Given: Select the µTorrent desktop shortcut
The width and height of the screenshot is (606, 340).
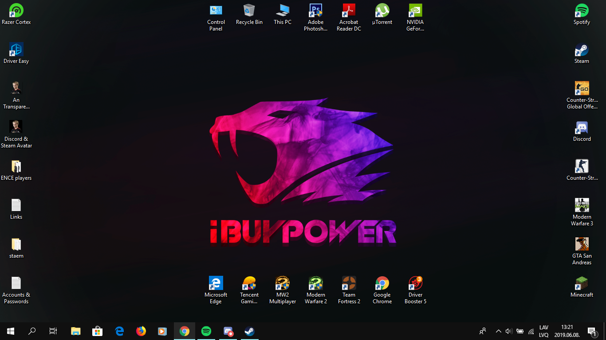Looking at the screenshot, I should [382, 14].
